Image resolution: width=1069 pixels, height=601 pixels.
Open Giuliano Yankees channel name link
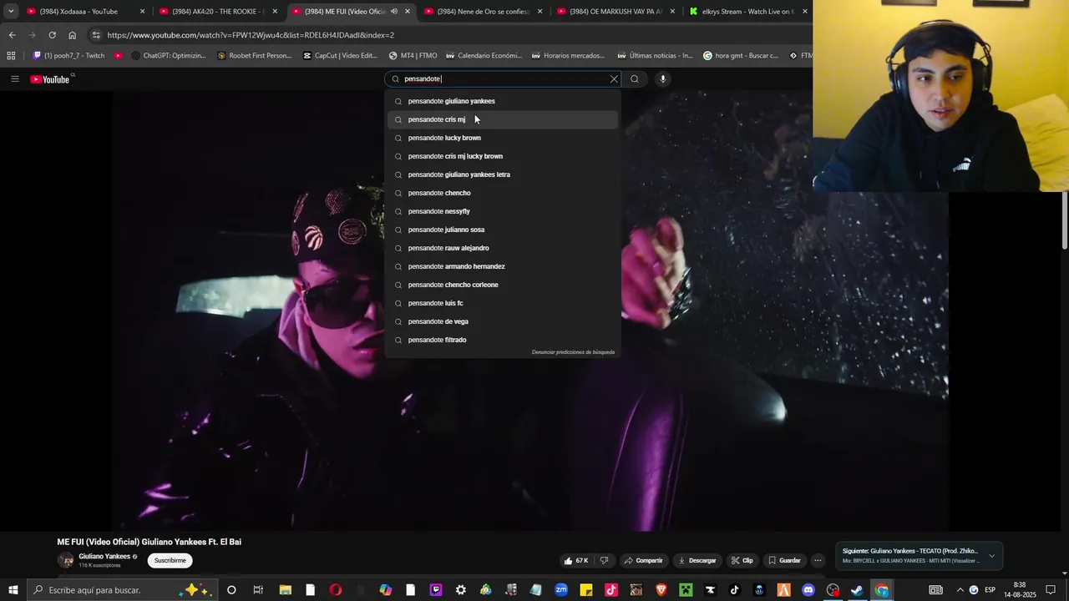104,557
